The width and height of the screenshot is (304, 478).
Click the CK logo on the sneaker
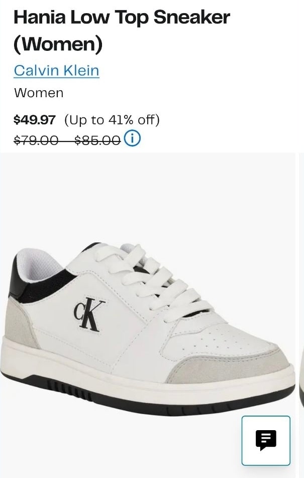[x=89, y=314]
